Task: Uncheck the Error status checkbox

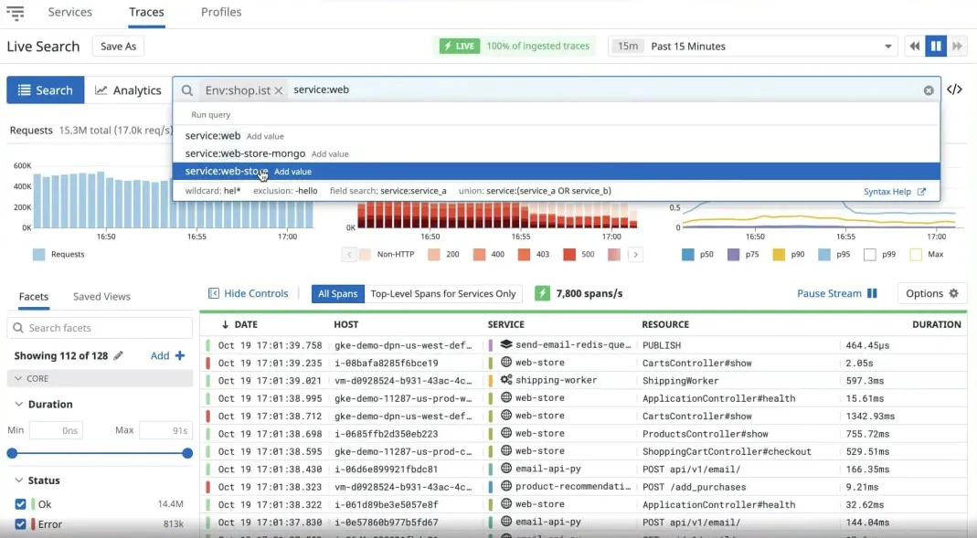Action: click(x=20, y=523)
